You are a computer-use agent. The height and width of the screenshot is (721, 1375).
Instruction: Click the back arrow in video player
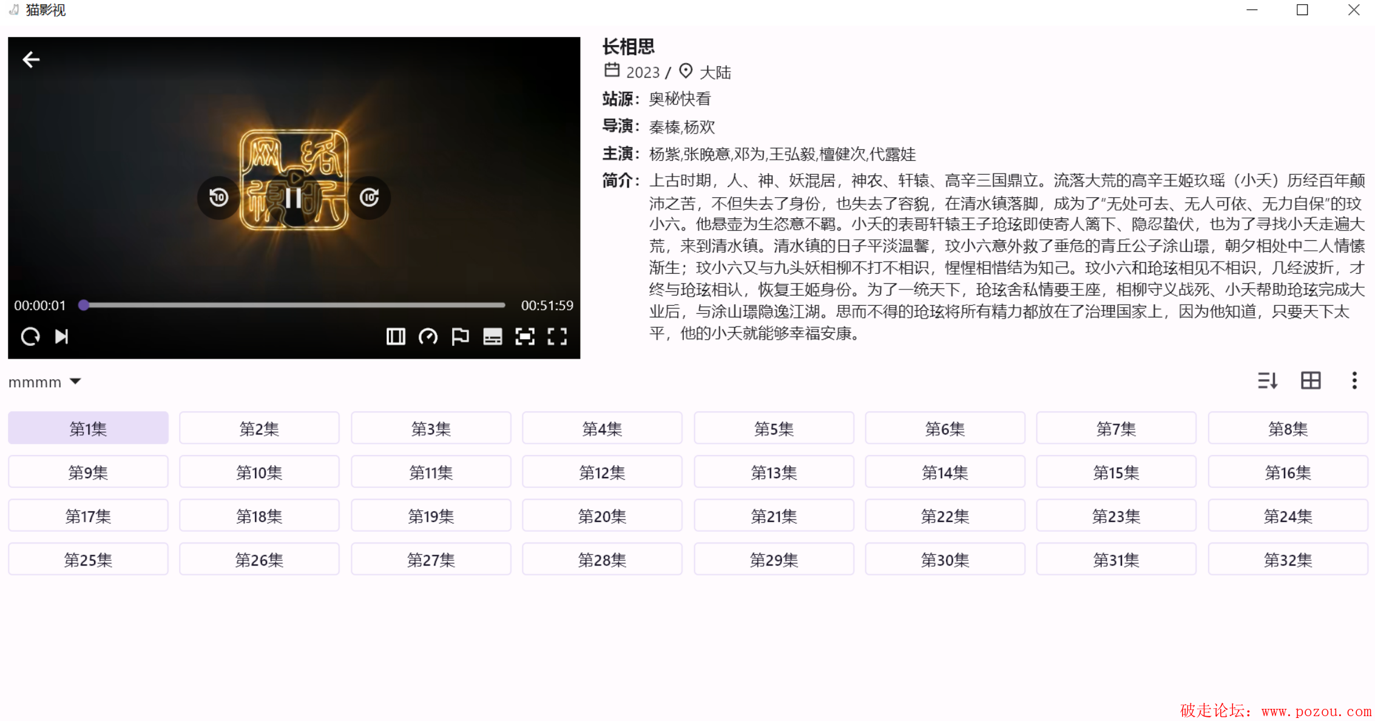[x=31, y=59]
